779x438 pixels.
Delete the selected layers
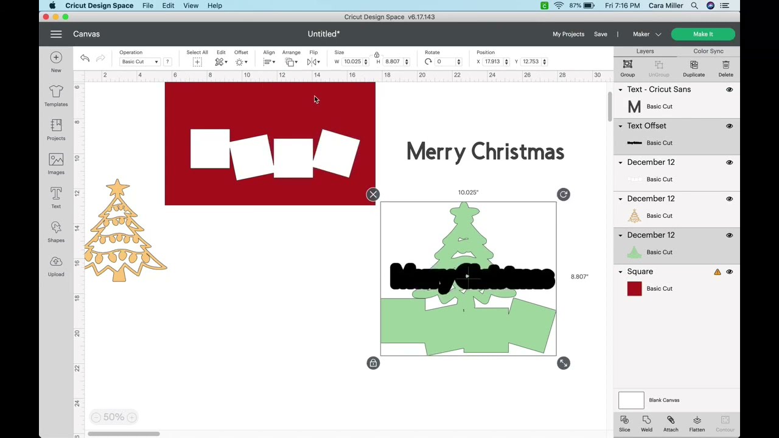[x=725, y=68]
